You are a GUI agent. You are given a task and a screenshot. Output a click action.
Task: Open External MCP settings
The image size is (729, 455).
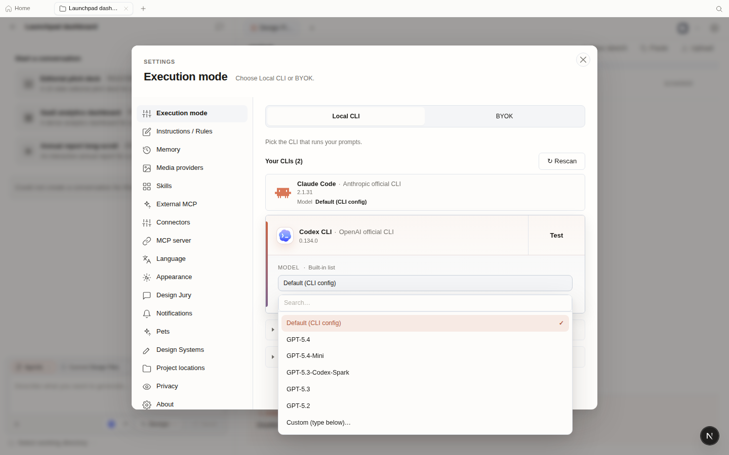(192, 204)
